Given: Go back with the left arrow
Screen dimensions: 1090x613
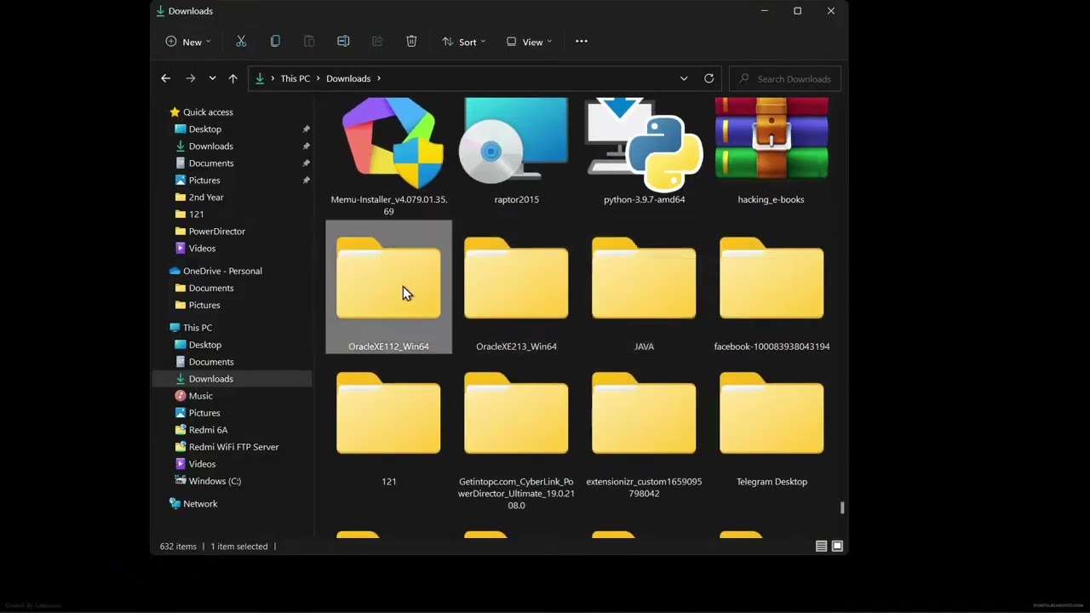Looking at the screenshot, I should click(166, 78).
